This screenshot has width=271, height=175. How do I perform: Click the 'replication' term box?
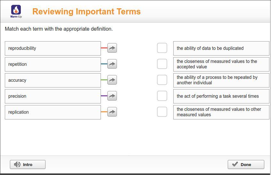53,112
